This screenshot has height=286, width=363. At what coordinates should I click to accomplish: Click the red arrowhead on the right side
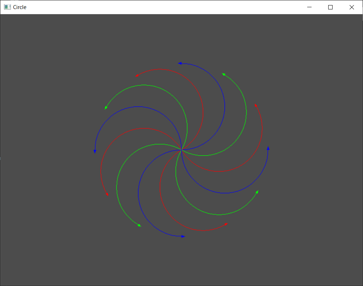[255, 105]
